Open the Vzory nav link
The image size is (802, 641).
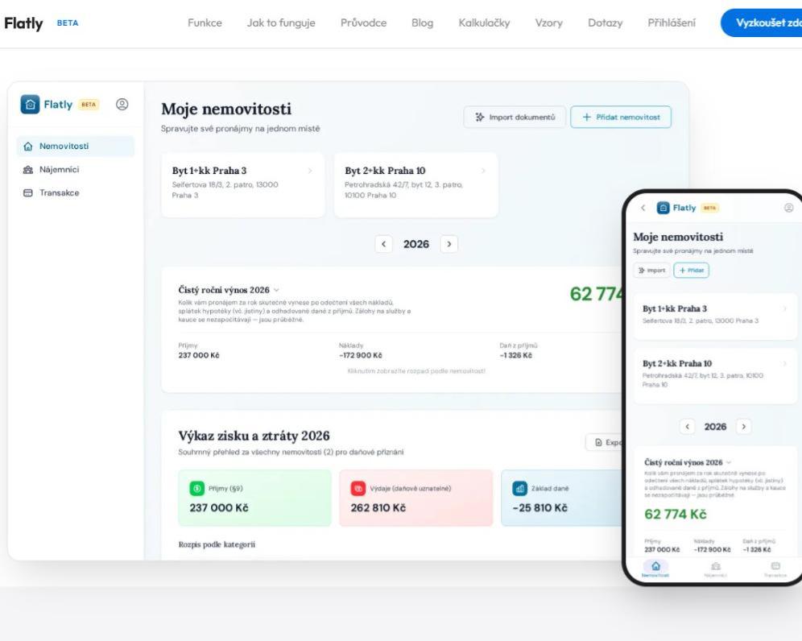coord(548,23)
